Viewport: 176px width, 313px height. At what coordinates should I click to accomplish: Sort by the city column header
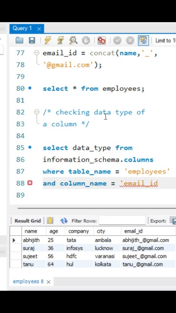click(107, 231)
